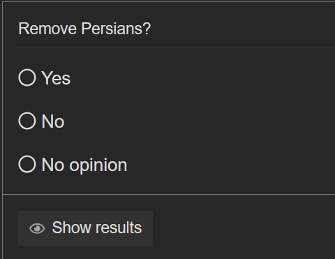Mark No opinion in the poll
The image size is (335, 259).
tap(27, 164)
